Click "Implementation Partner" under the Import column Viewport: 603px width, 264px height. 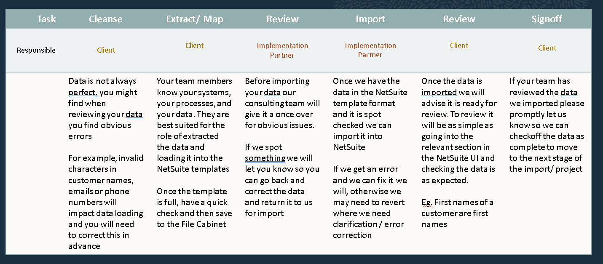click(x=370, y=50)
